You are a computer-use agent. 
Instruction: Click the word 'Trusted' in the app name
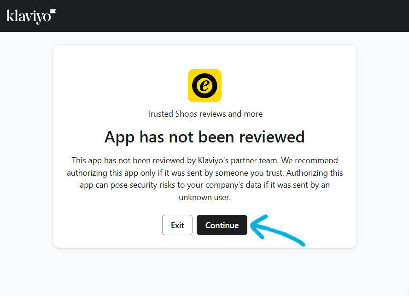point(160,114)
